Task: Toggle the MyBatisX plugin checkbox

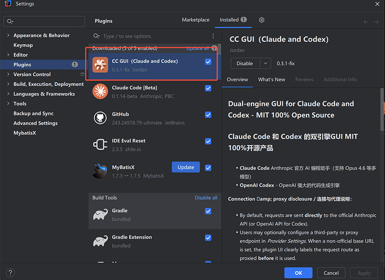Action: click(208, 168)
